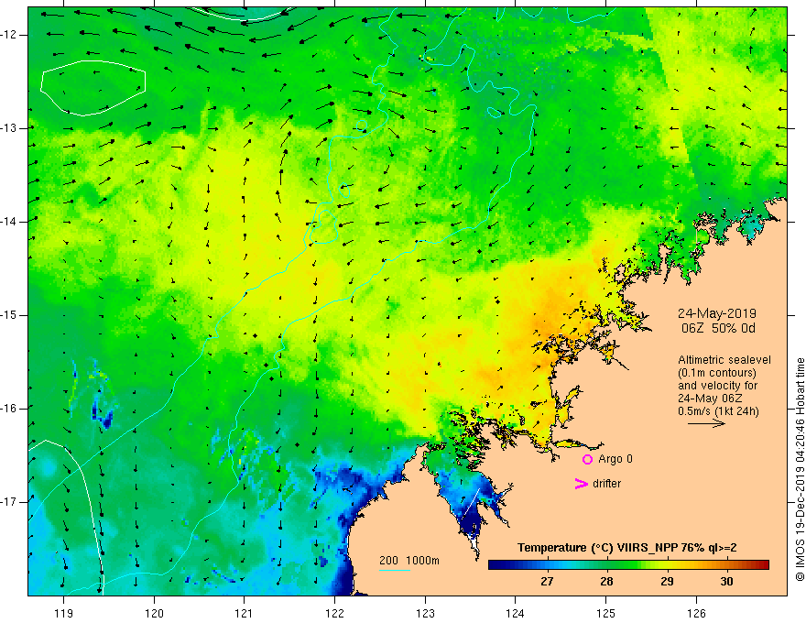806x623 pixels.
Task: Click the '(0.1m contours)' caption line
Action: 717,373
